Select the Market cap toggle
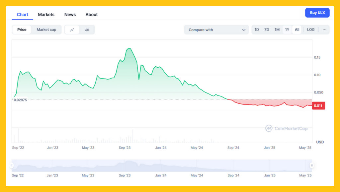This screenshot has height=192, width=340. coord(46,30)
